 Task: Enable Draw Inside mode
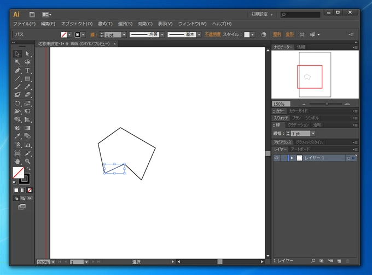coord(30,198)
